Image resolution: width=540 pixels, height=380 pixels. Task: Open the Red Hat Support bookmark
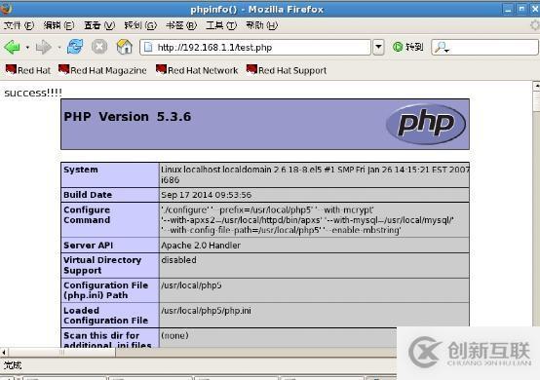[287, 70]
